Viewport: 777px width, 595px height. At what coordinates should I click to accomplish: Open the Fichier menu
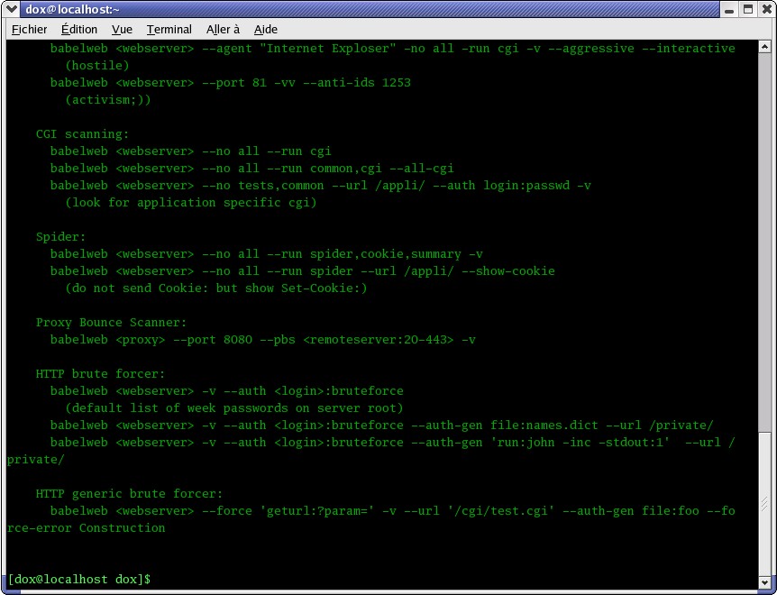[29, 30]
